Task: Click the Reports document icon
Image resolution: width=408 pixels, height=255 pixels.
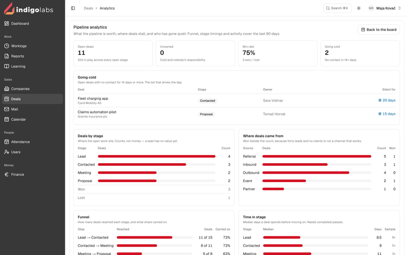Action: 6,56
